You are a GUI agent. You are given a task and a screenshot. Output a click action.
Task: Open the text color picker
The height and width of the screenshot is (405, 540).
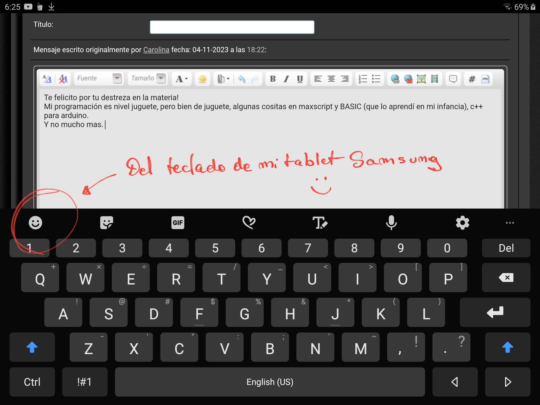[182, 79]
